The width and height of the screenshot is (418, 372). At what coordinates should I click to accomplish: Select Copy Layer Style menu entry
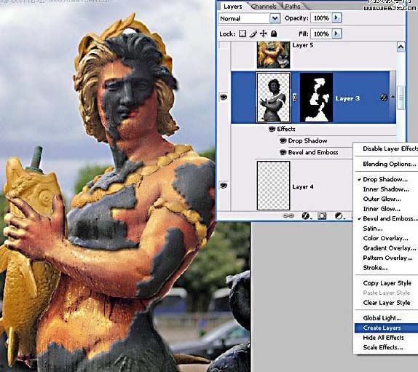click(x=387, y=283)
